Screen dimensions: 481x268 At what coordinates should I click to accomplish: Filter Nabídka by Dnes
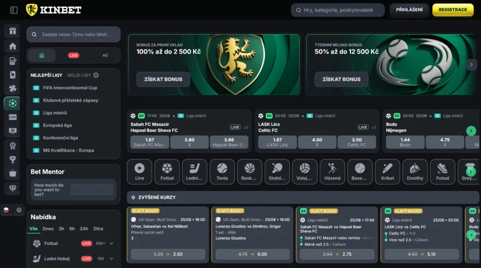coord(48,229)
